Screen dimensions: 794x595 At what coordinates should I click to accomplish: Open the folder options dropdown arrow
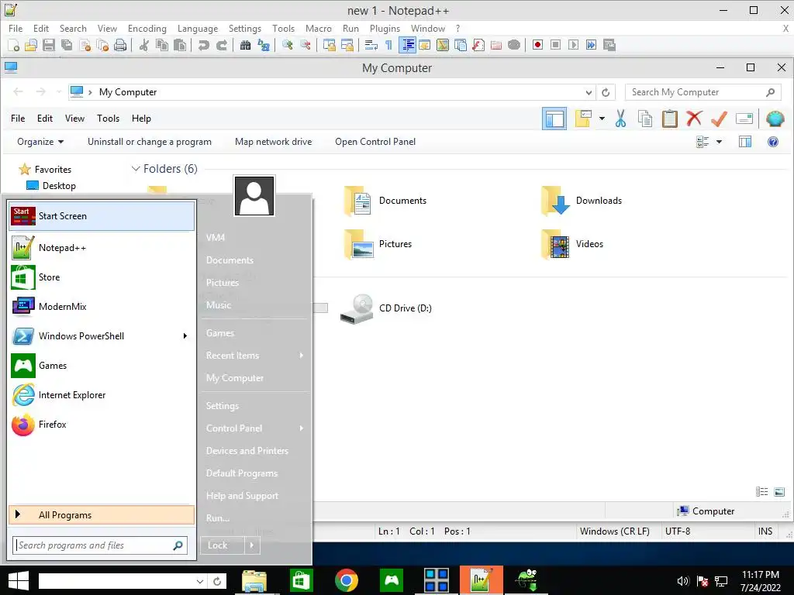[602, 119]
